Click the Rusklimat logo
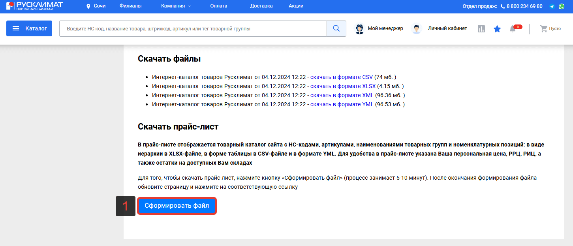 pos(34,6)
